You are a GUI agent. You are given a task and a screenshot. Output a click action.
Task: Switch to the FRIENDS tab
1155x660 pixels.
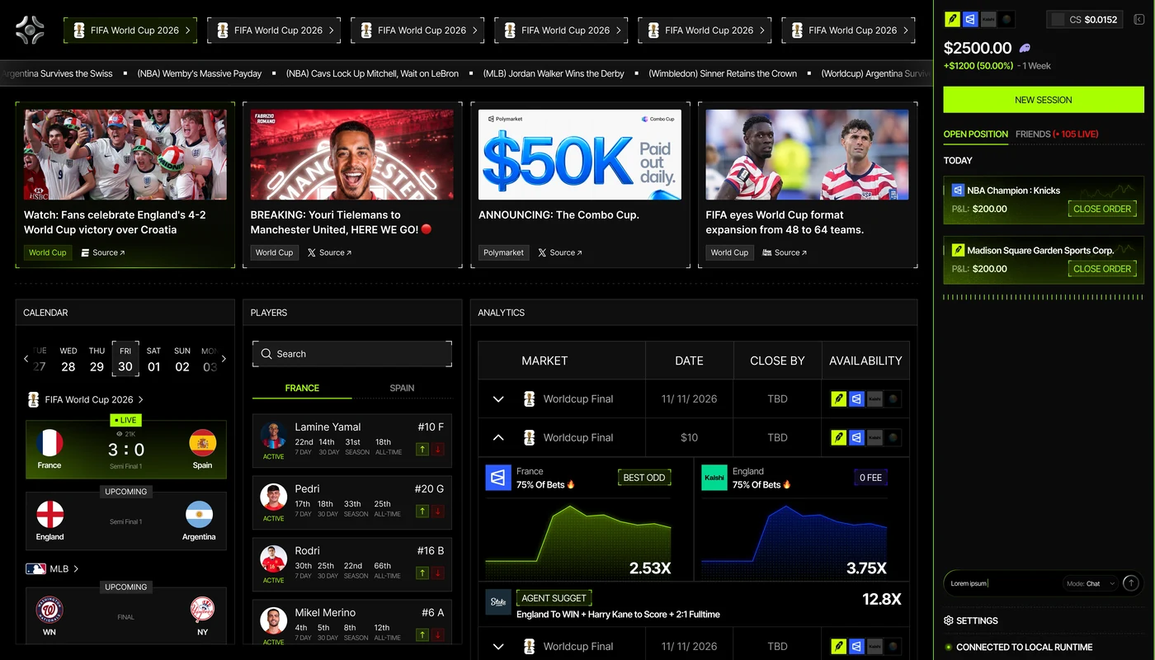point(1057,134)
